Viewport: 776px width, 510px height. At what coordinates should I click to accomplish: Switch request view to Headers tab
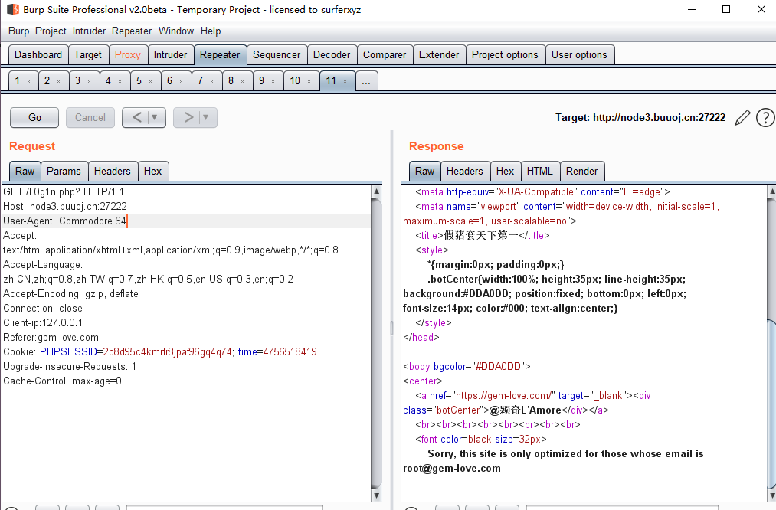(113, 171)
